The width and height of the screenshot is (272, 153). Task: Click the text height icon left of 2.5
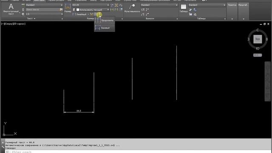point(23,14)
